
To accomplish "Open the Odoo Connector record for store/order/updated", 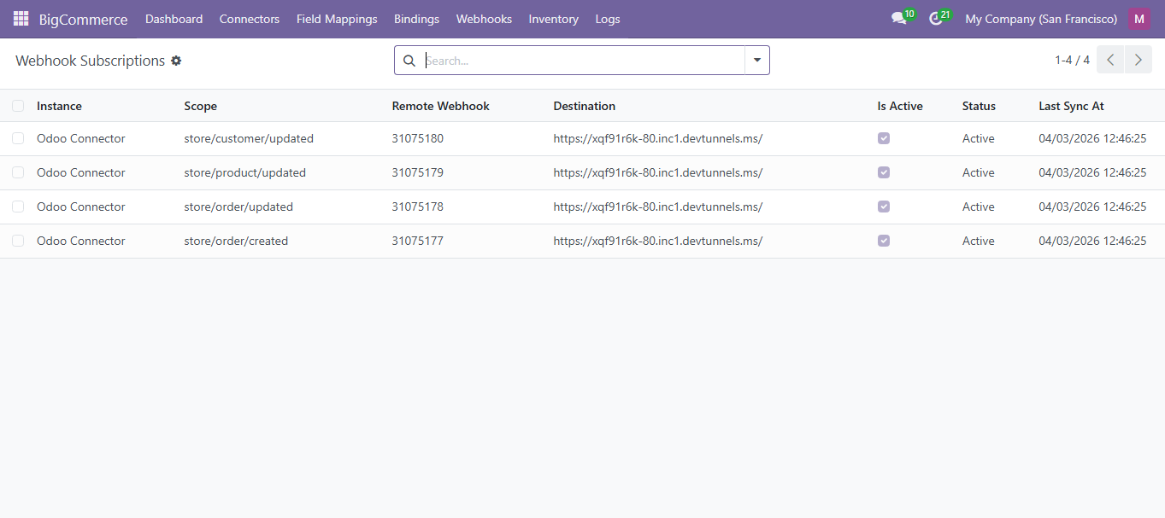I will (80, 207).
